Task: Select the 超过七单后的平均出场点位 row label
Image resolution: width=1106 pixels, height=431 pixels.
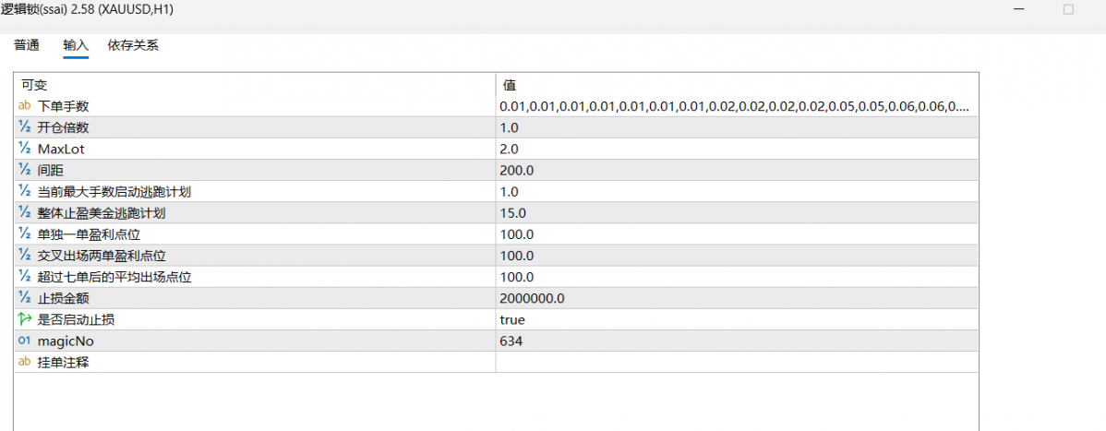Action: coord(114,277)
